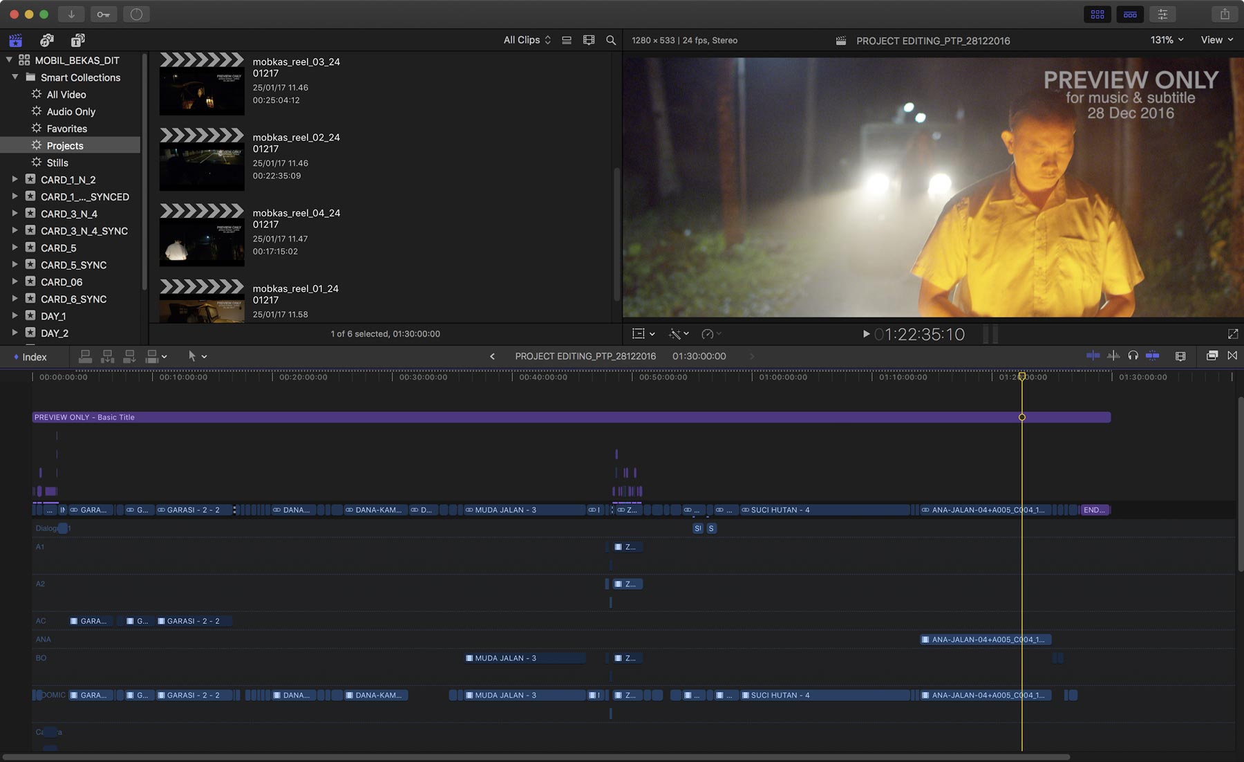1244x762 pixels.
Task: Open tool selection arrow dropdown
Action: (x=198, y=356)
